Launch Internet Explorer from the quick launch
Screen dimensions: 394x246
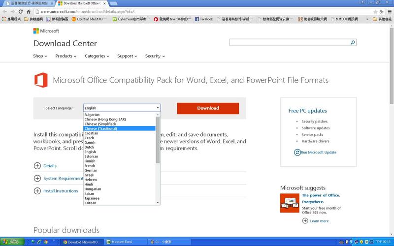tap(39, 242)
